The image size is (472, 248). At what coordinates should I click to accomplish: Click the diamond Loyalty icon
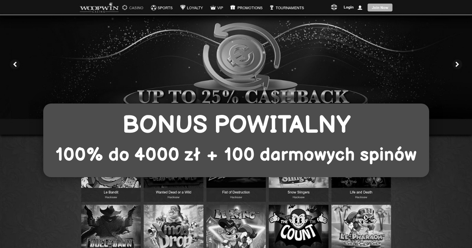point(183,7)
